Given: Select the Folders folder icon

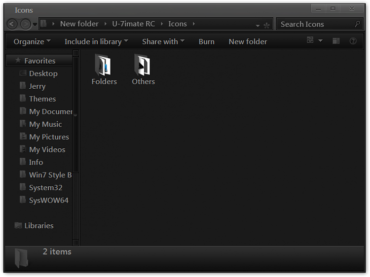Looking at the screenshot, I should tap(103, 65).
